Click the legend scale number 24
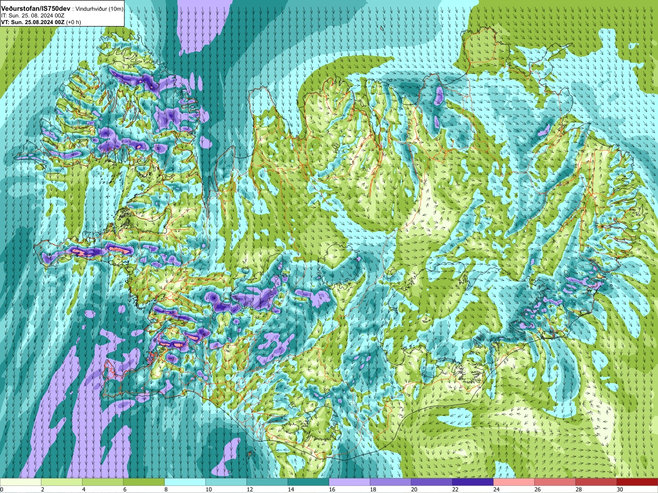 point(496,489)
